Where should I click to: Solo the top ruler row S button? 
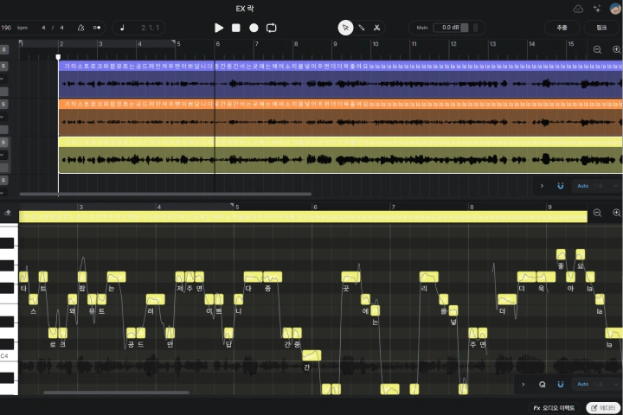(x=3, y=49)
